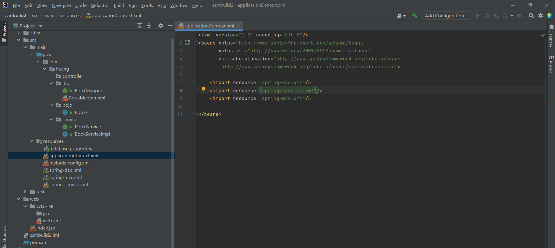Click the Run with Coverage icon
This screenshot has width=555, height=248.
(496, 16)
